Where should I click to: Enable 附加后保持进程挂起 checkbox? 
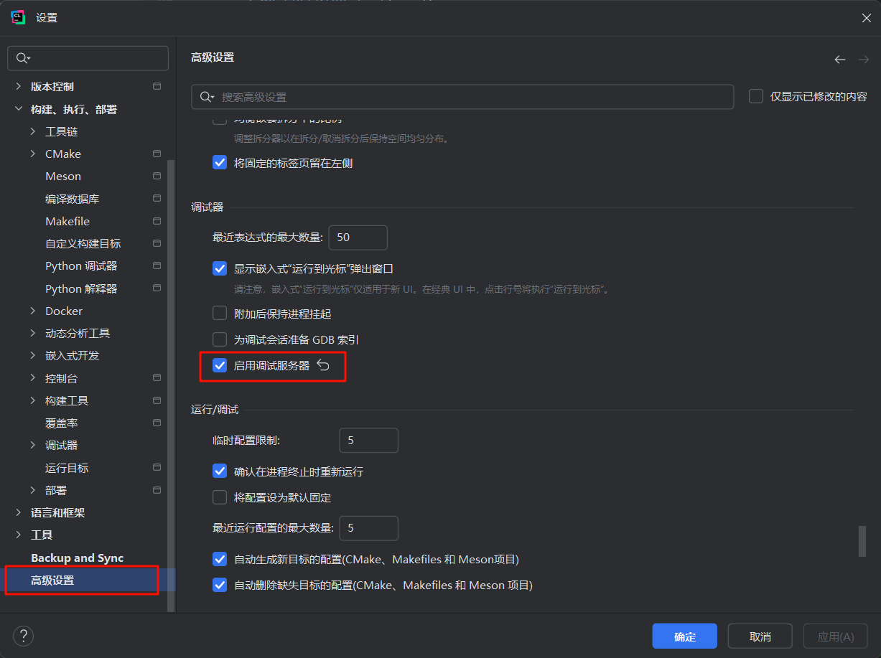[220, 314]
